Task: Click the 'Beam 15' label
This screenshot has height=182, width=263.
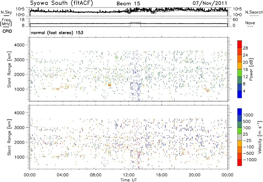Action: coord(128,4)
